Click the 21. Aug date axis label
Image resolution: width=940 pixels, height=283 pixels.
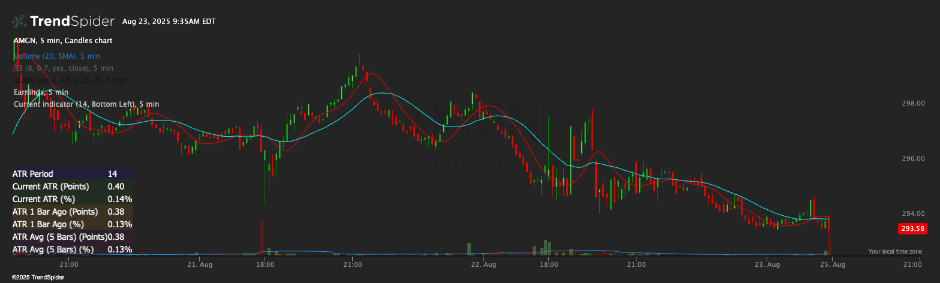pyautogui.click(x=200, y=264)
